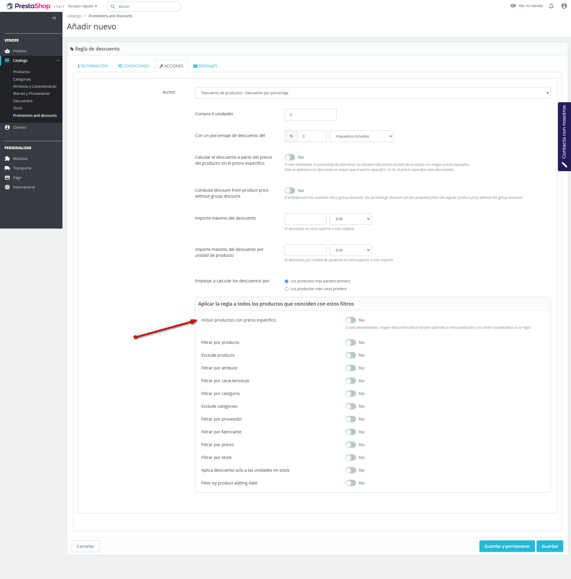Switch to the CONDICIONES tab
The height and width of the screenshot is (579, 571).
pyautogui.click(x=134, y=66)
